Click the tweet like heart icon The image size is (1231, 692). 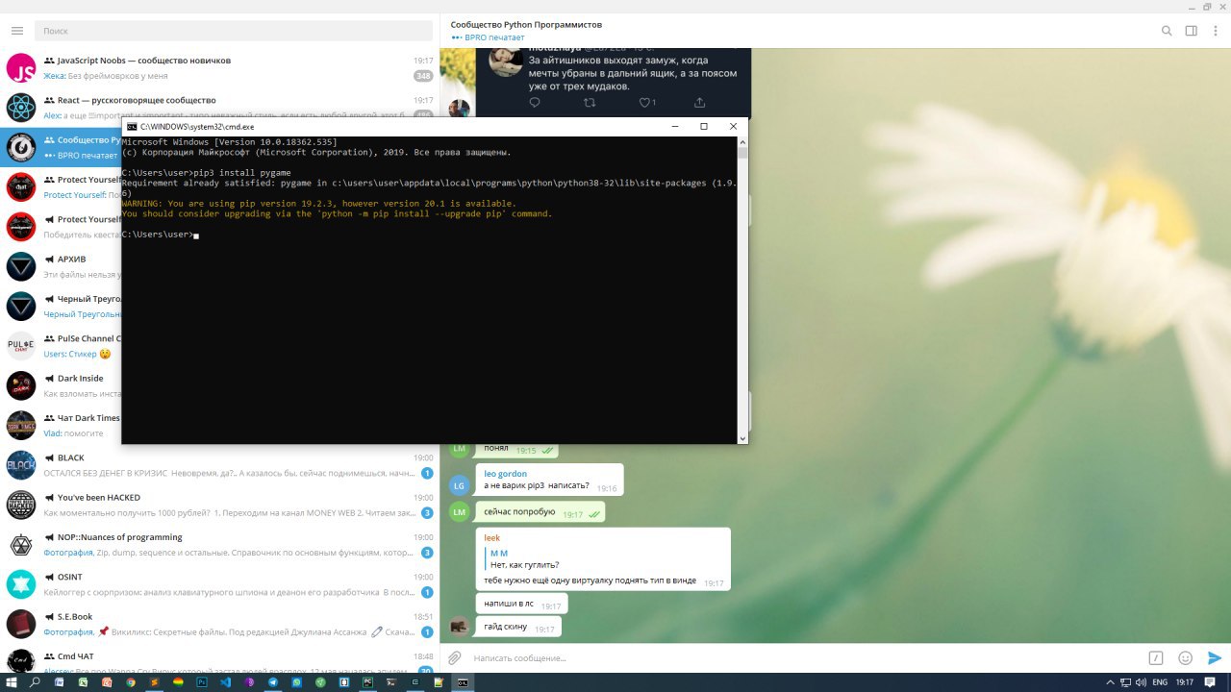pyautogui.click(x=644, y=103)
